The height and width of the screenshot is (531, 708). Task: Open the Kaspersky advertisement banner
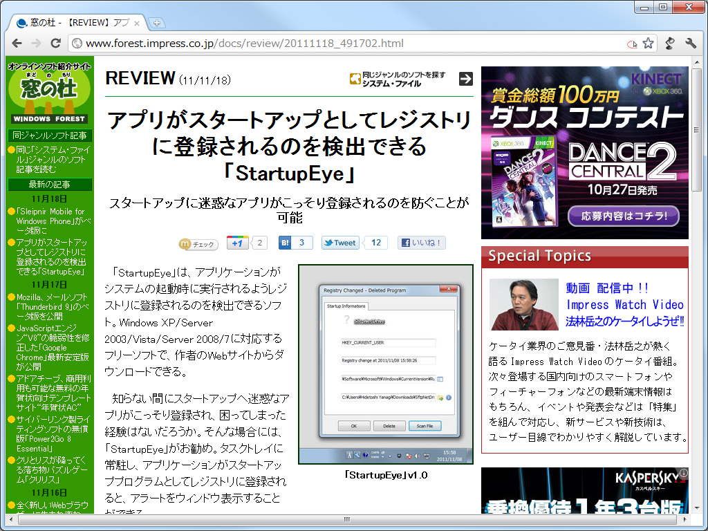tap(585, 490)
